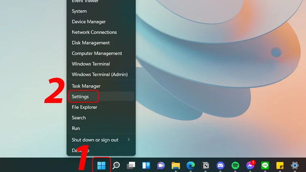
Task: Launch Teams Chat from taskbar
Action: [161, 166]
